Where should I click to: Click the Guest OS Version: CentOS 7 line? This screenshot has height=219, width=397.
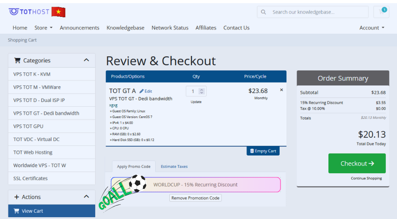click(x=131, y=117)
